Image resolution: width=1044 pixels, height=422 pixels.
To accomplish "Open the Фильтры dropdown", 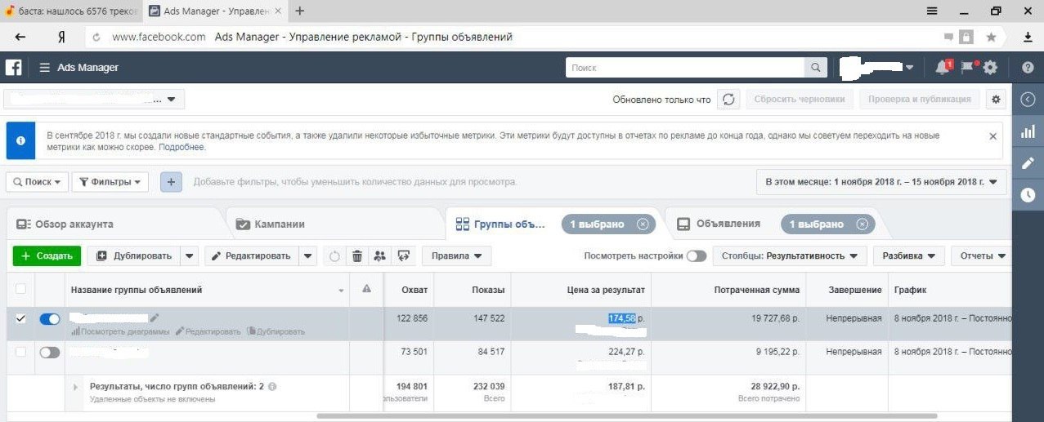I will point(110,182).
